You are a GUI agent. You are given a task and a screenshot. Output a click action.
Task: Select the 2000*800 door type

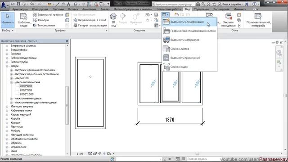point(26,86)
